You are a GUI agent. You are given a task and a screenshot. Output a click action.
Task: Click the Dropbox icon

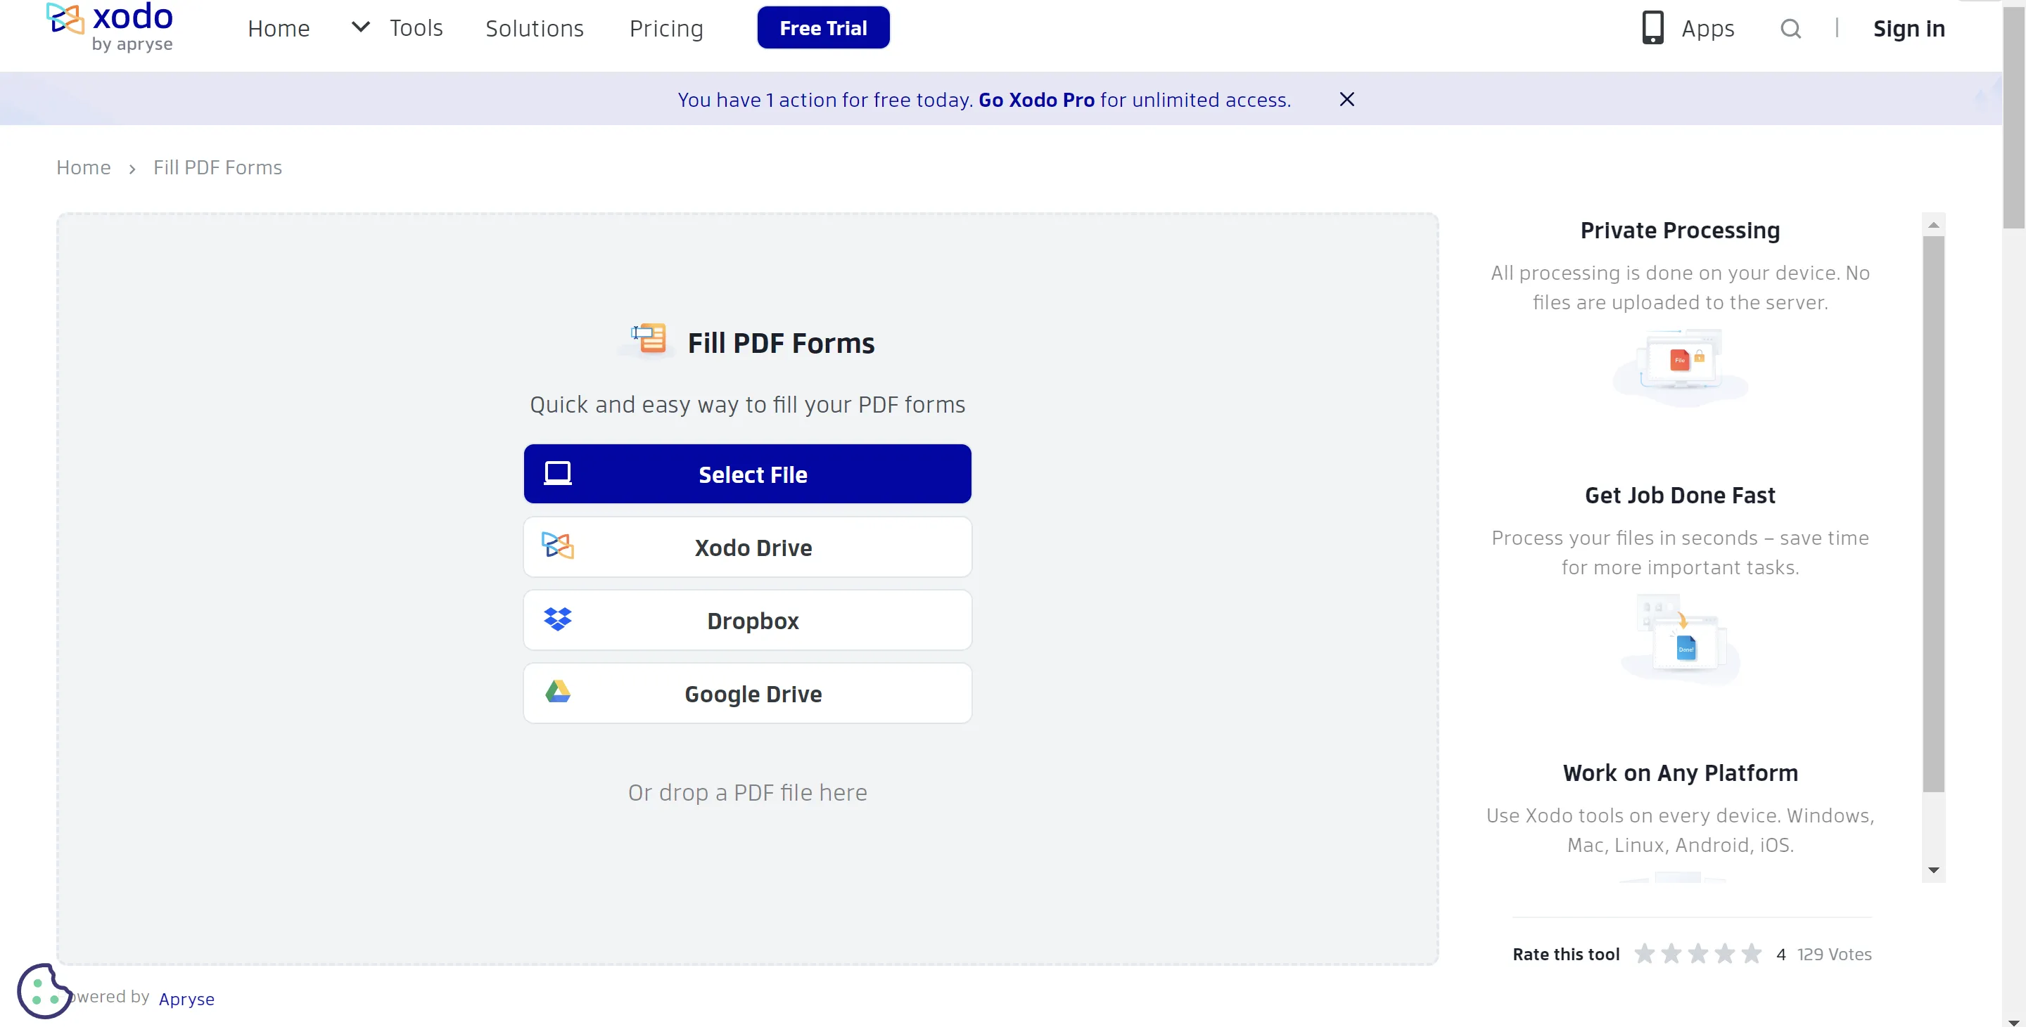[x=557, y=619]
